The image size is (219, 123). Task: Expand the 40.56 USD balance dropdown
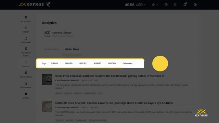point(135,5)
